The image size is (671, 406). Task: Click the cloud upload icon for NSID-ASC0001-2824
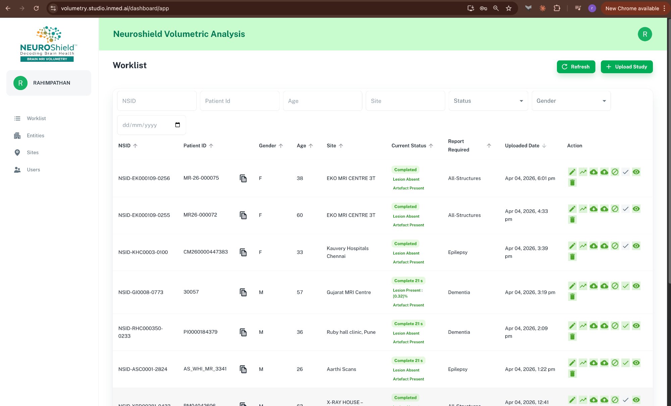(605, 363)
